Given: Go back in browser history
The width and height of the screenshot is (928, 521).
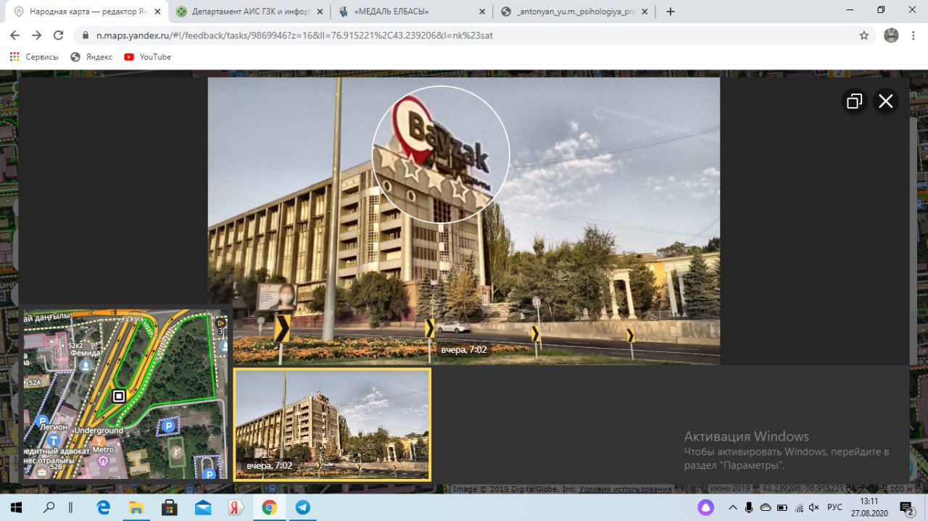Looking at the screenshot, I should coord(14,35).
